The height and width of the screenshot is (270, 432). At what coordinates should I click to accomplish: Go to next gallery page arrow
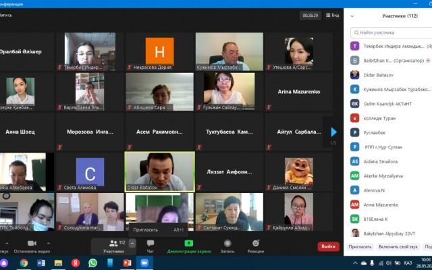(333, 132)
